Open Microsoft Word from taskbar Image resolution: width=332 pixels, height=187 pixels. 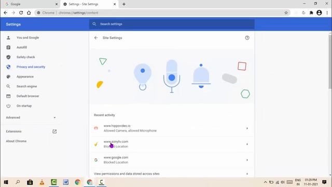click(66, 182)
